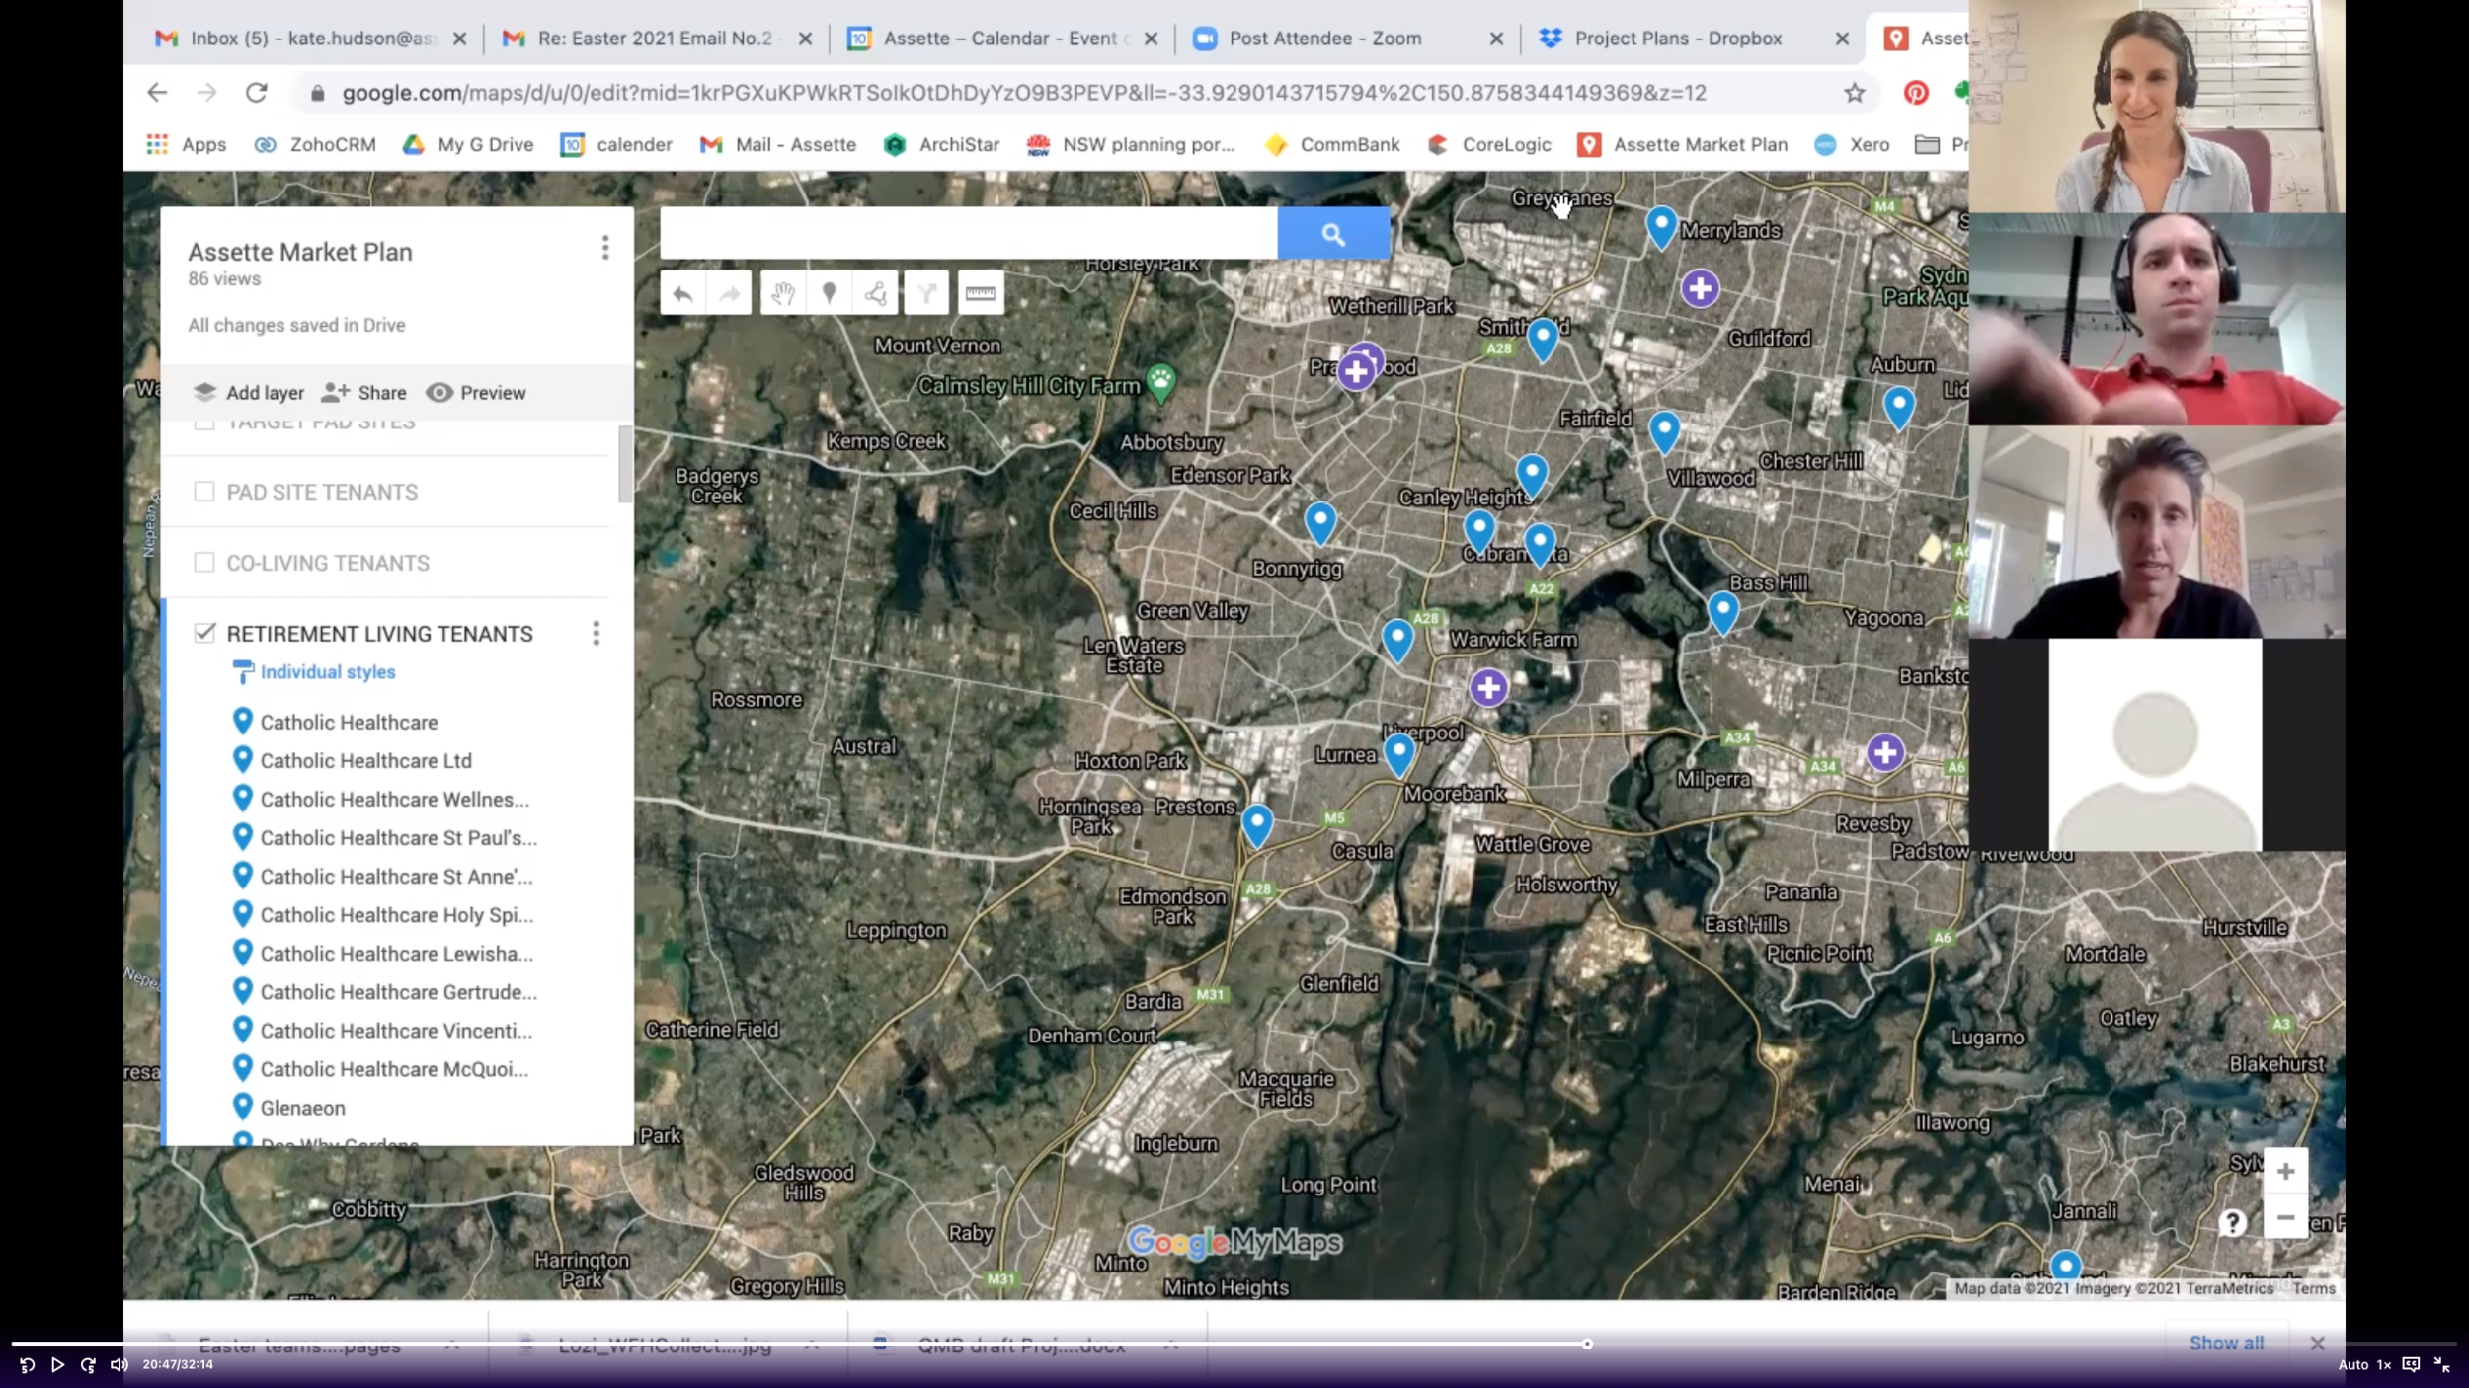The width and height of the screenshot is (2469, 1388).
Task: Click Preview button in map panel
Action: click(476, 393)
